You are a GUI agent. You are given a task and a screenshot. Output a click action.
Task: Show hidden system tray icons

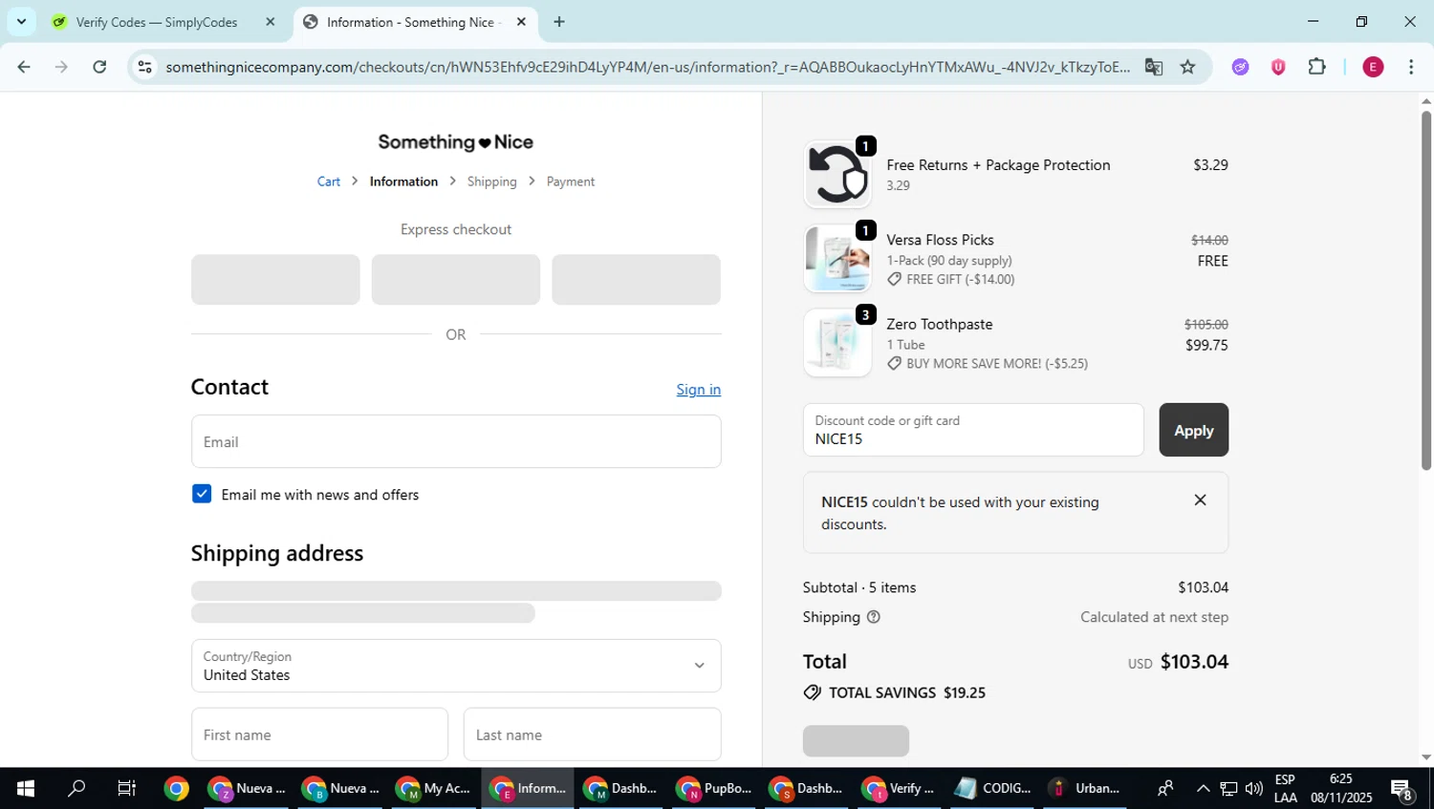pyautogui.click(x=1203, y=788)
